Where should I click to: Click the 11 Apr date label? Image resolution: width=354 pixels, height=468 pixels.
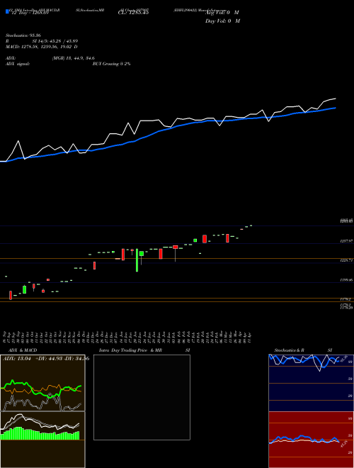pyautogui.click(x=250, y=336)
